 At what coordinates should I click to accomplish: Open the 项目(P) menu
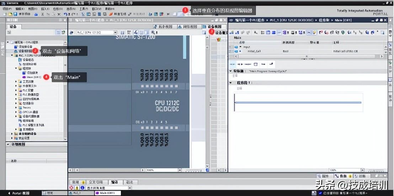click(6, 9)
